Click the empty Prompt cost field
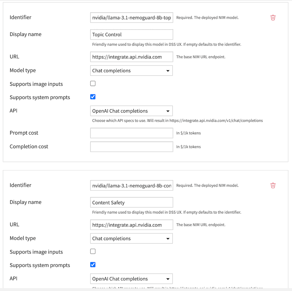This screenshot has width=292, height=291. (131, 133)
